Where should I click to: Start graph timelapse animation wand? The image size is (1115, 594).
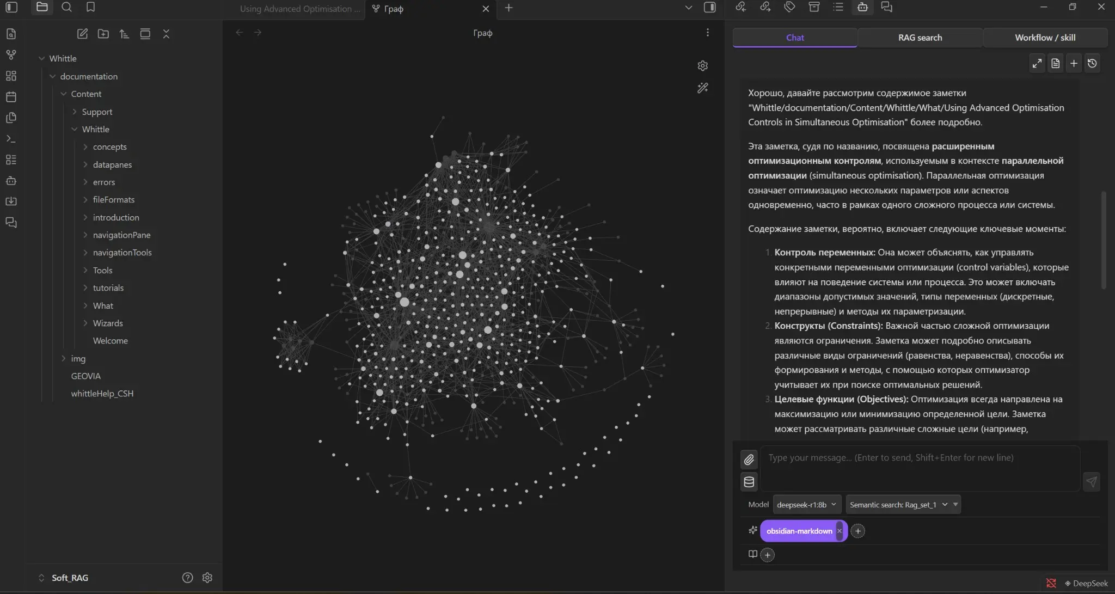(702, 88)
